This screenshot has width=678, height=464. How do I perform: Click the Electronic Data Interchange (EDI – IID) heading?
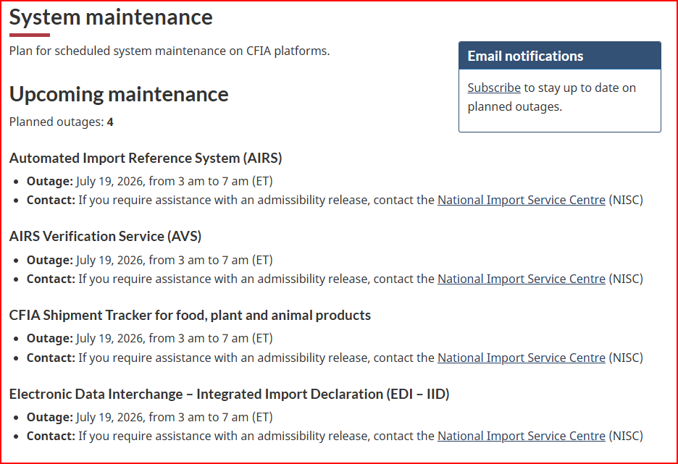(x=229, y=394)
